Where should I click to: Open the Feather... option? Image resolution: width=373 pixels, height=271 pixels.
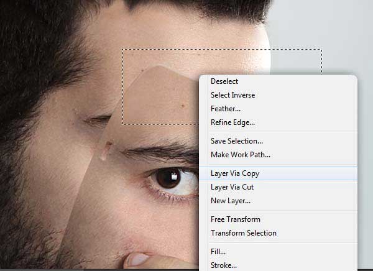coord(278,109)
